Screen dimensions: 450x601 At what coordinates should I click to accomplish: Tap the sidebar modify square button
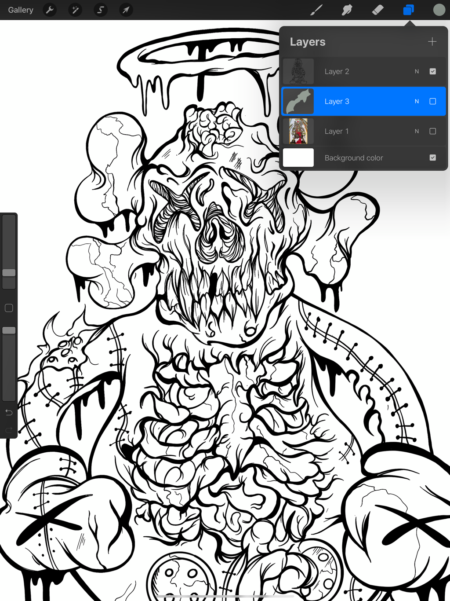9,308
